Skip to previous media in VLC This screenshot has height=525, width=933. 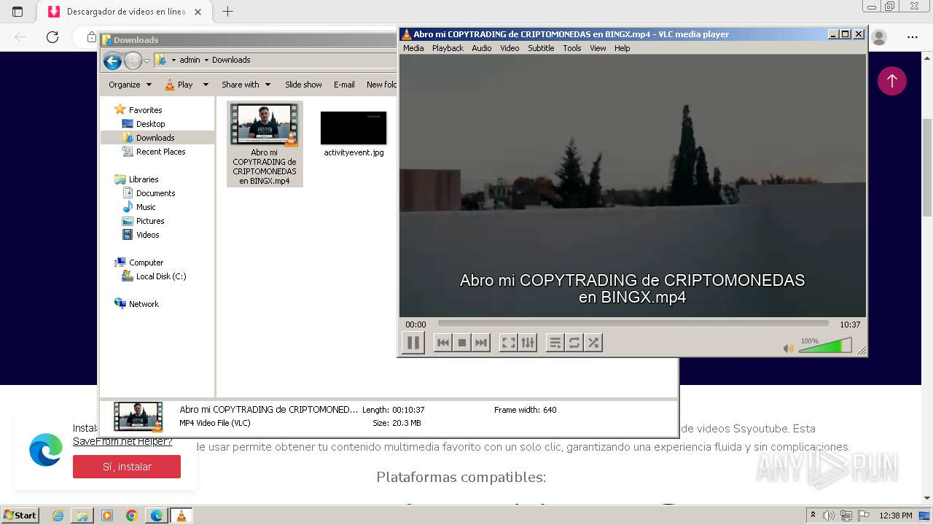point(442,343)
